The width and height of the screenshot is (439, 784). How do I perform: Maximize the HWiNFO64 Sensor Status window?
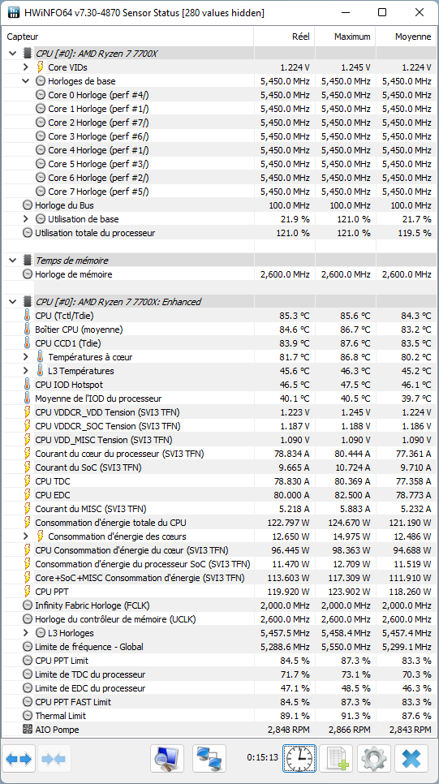pyautogui.click(x=382, y=12)
